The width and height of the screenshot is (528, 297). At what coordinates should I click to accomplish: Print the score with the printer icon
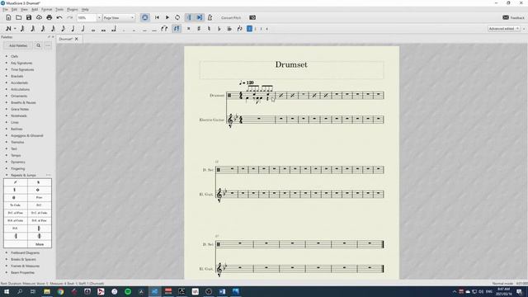point(49,17)
